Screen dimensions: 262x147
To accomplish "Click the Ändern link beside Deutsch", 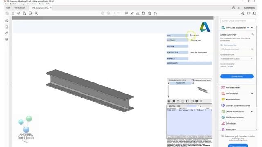I will click(x=230, y=67).
